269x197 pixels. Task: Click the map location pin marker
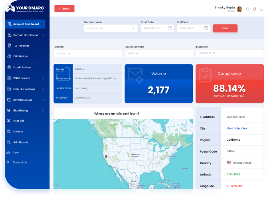[106, 157]
